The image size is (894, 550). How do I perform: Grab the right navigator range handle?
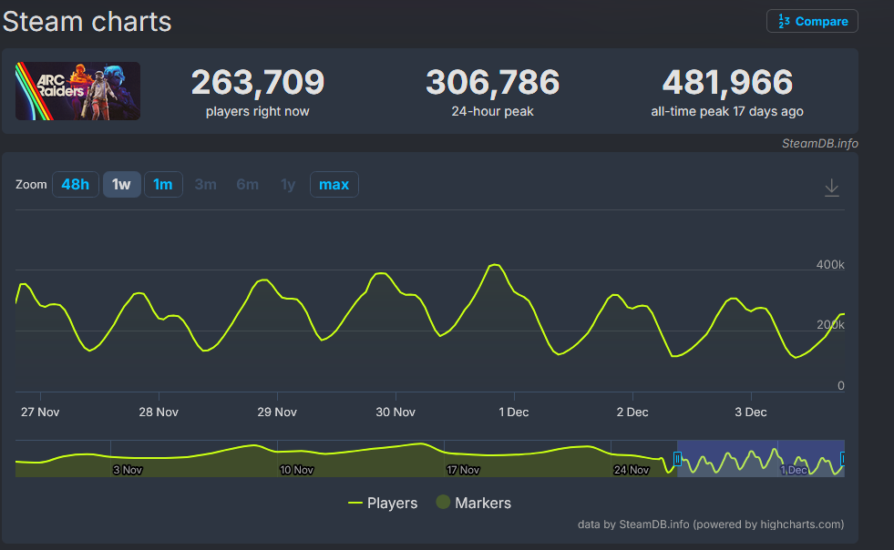click(x=843, y=459)
